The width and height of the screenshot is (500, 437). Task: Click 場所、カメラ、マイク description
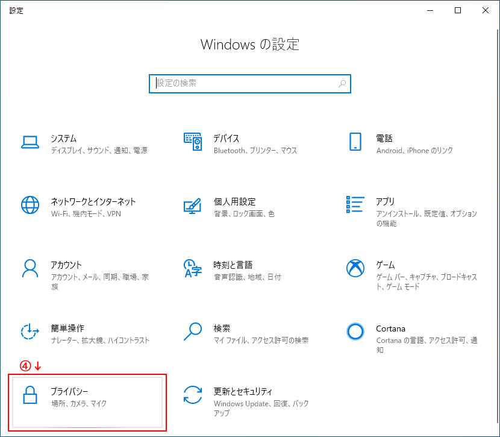pos(79,403)
